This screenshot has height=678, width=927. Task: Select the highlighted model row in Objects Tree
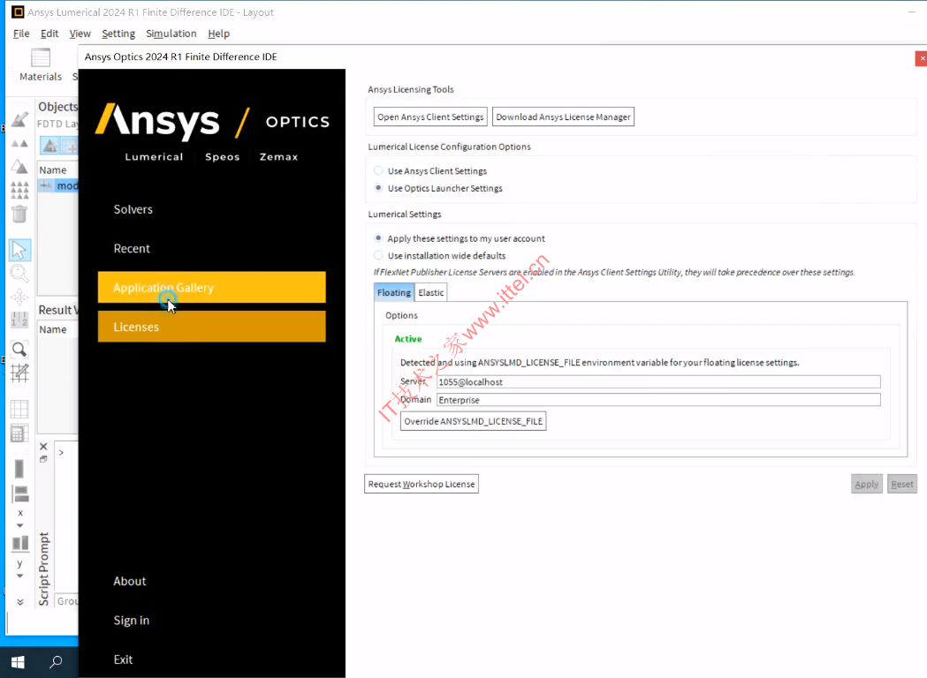click(x=58, y=185)
